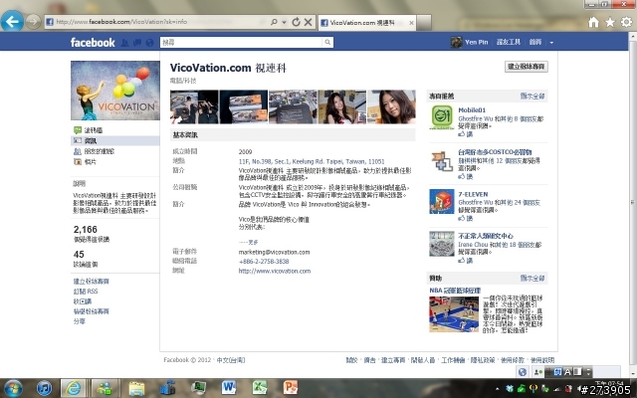Open Facebook friend requests icon

click(x=125, y=42)
